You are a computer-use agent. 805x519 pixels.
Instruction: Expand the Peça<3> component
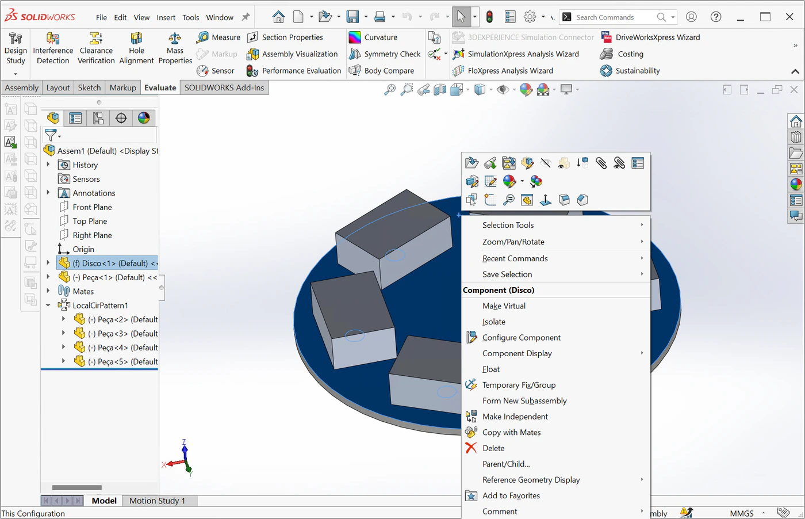(x=63, y=333)
